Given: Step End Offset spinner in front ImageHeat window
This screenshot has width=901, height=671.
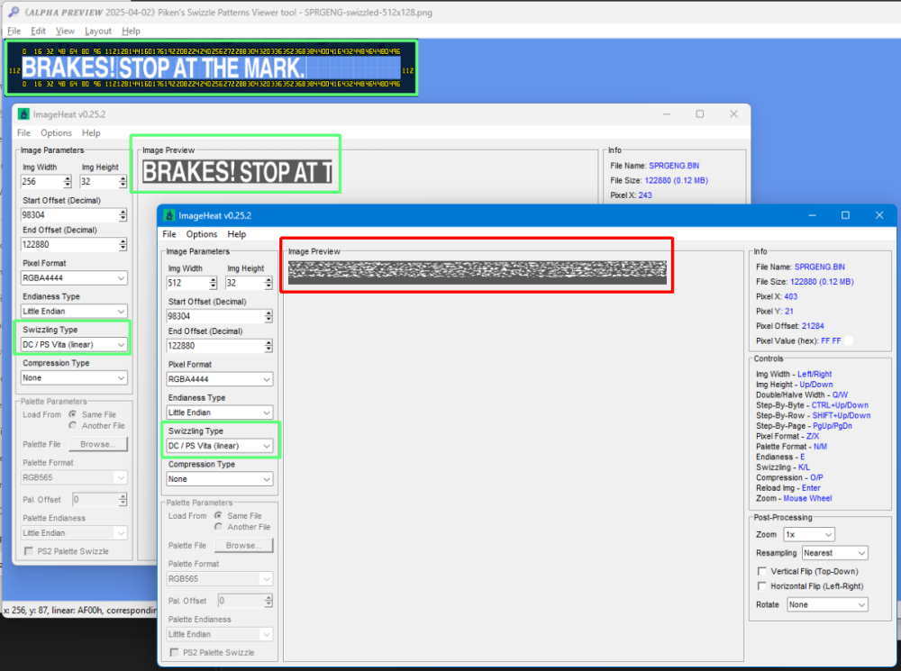Looking at the screenshot, I should point(268,346).
